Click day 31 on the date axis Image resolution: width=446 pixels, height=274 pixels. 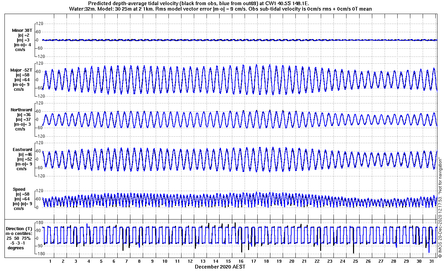431,261
